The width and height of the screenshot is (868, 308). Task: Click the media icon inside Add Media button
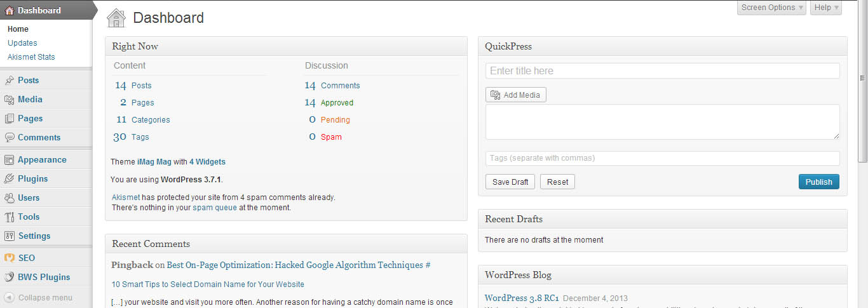click(x=495, y=95)
